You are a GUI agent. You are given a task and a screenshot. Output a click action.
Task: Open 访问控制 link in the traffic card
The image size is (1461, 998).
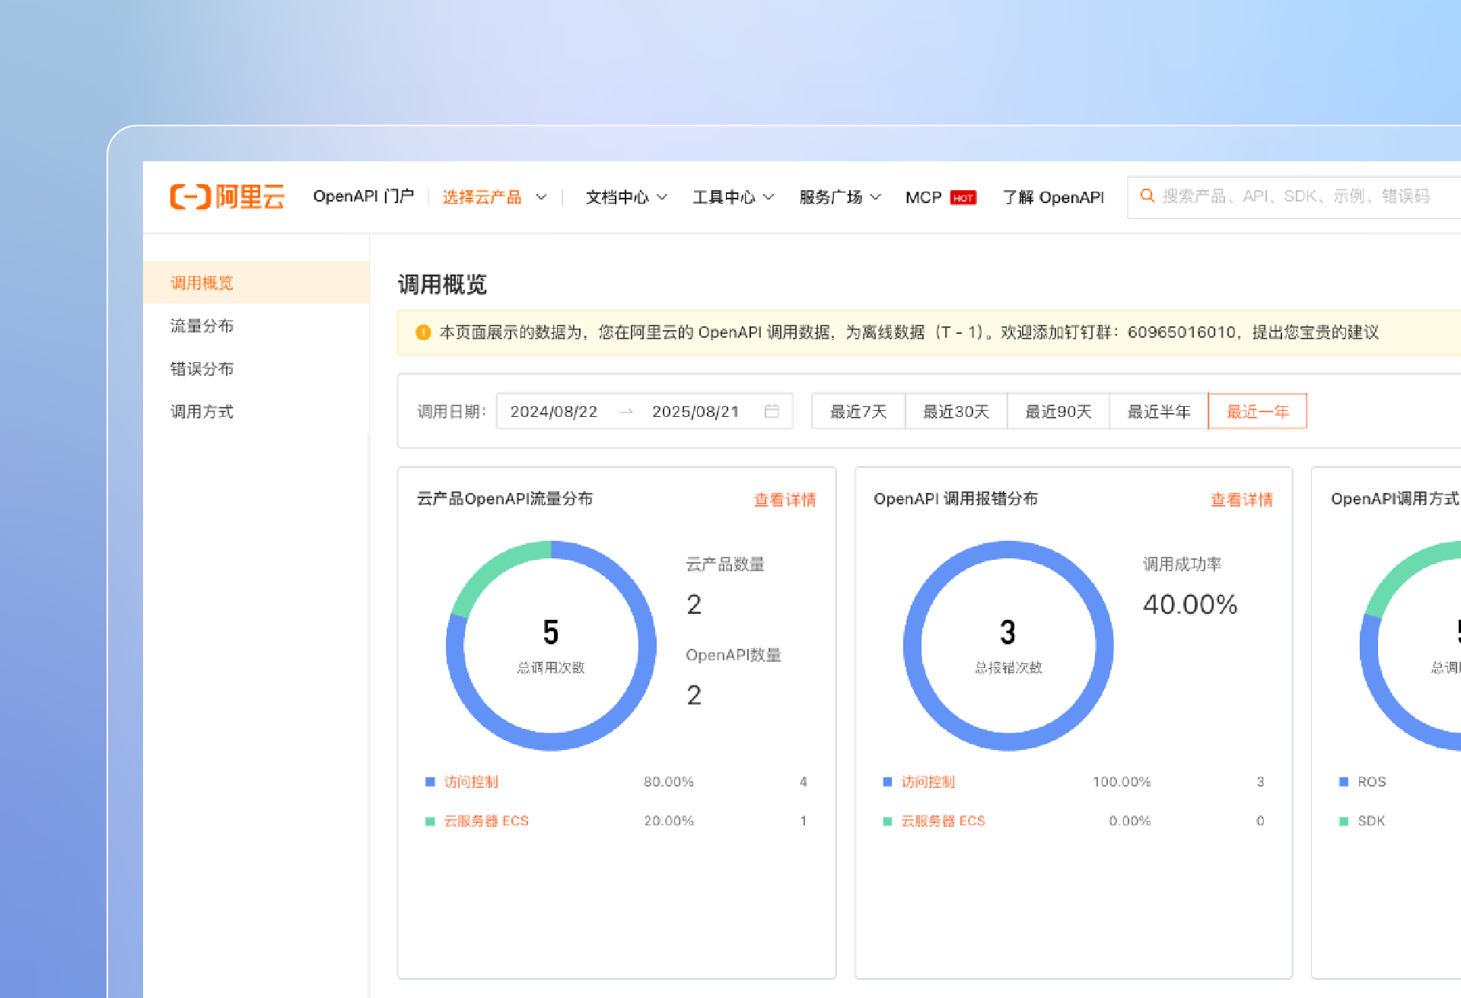[471, 782]
